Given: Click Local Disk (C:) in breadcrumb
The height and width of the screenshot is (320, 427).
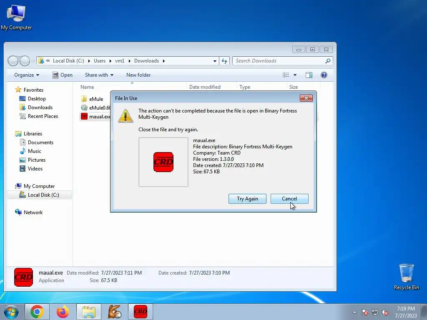Looking at the screenshot, I should (68, 61).
